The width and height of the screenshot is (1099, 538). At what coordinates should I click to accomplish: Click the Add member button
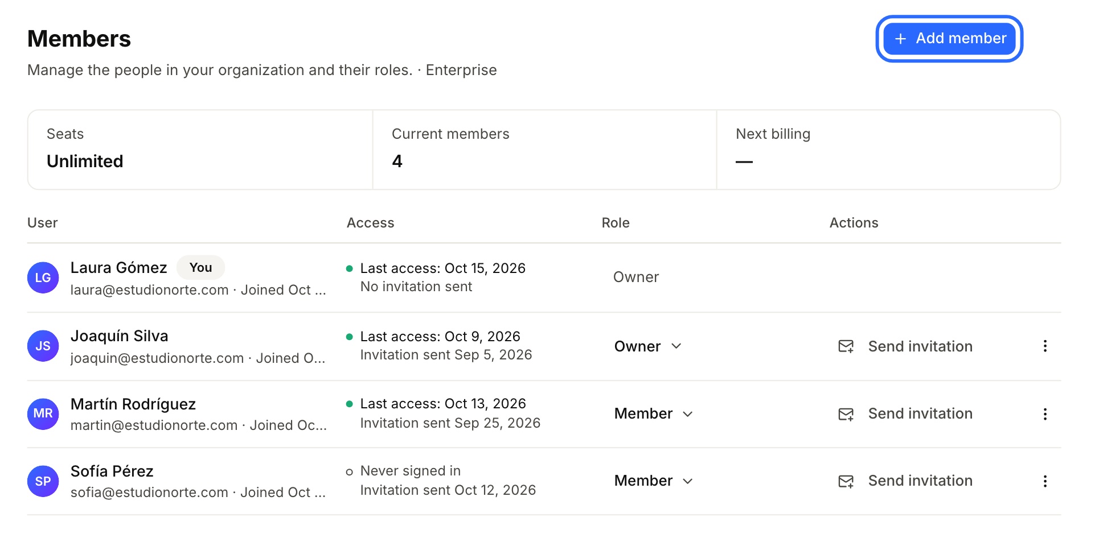949,39
